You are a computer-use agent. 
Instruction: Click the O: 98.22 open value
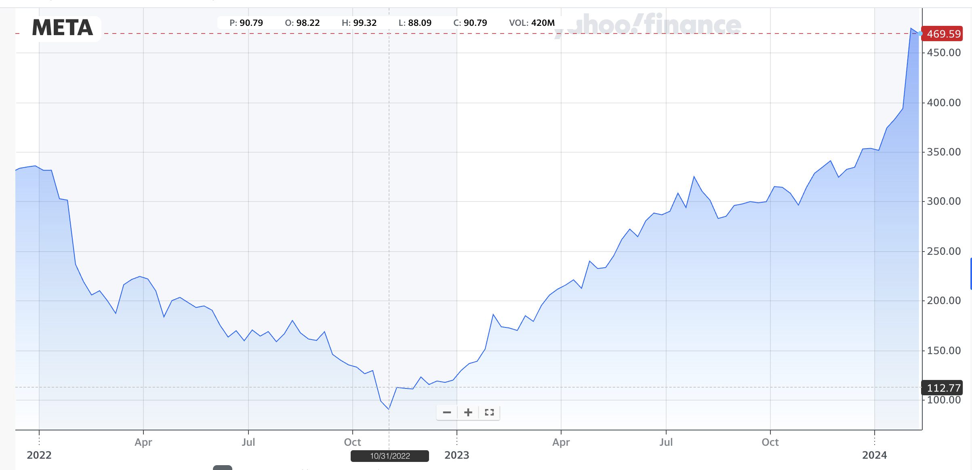[302, 23]
